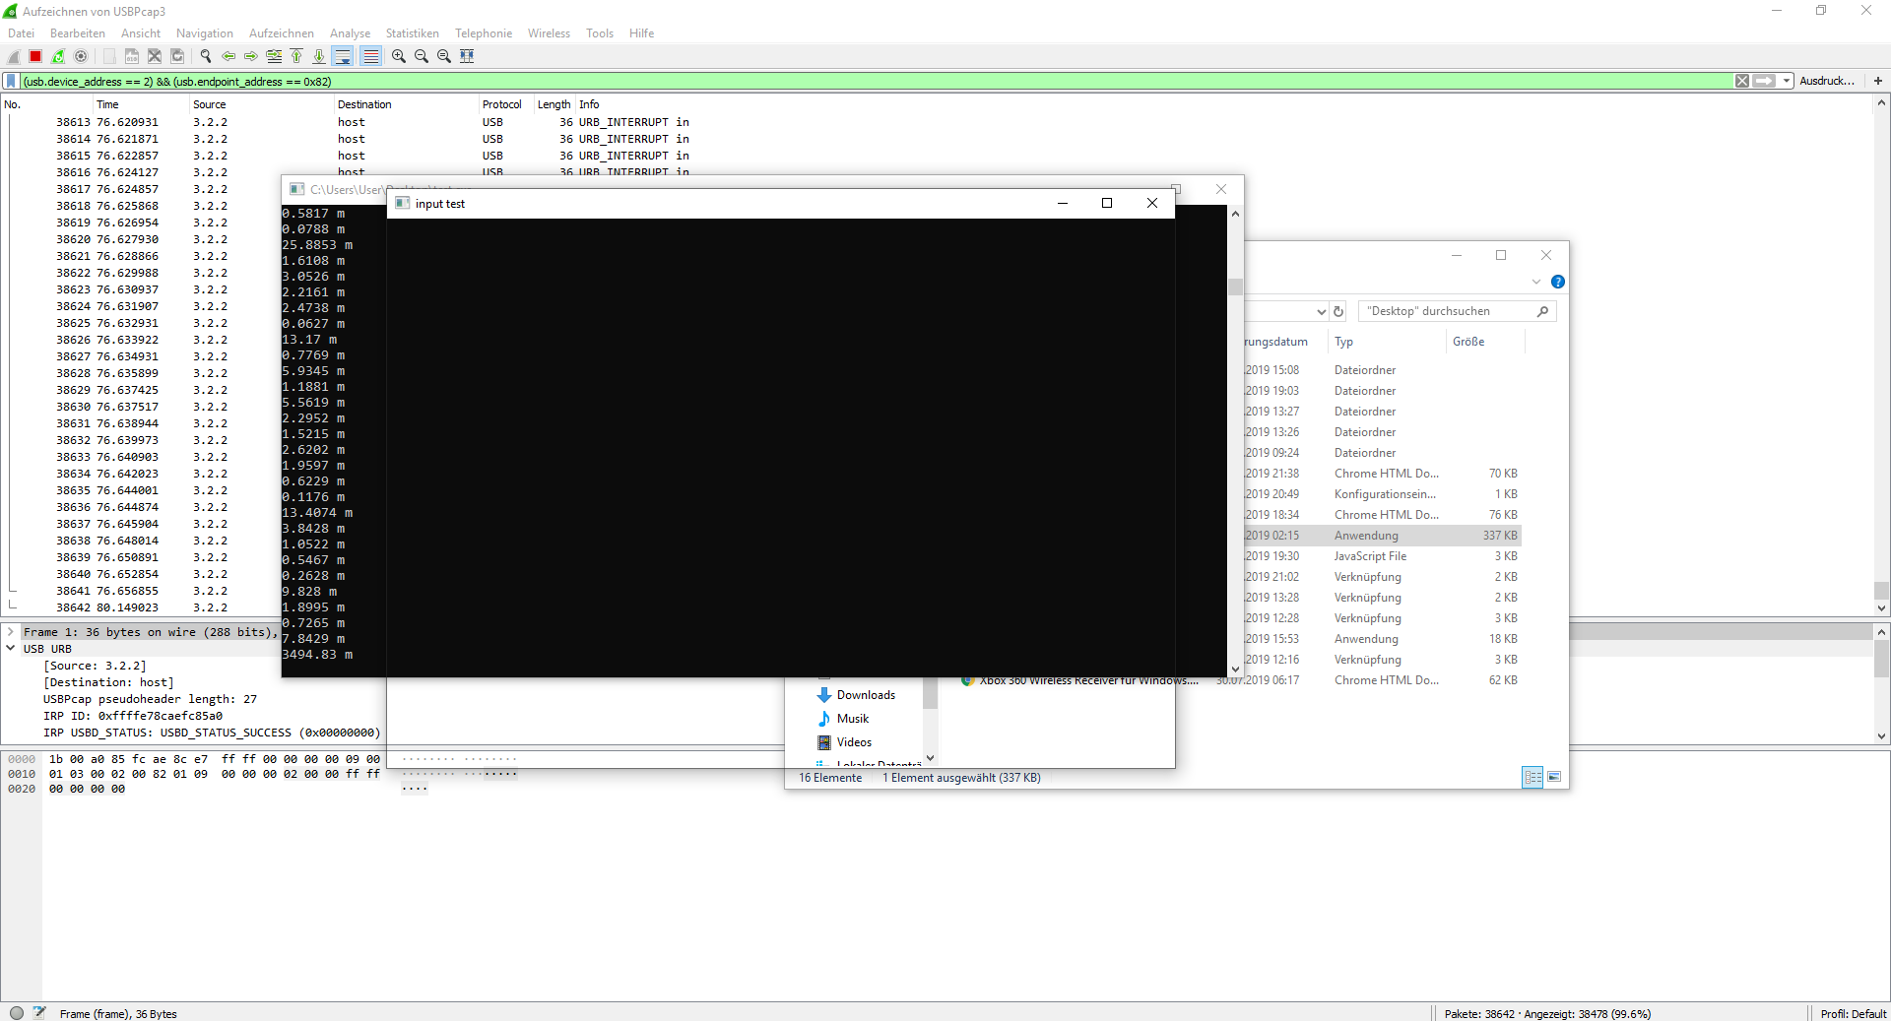Zoom in on packet list text
This screenshot has height=1021, width=1891.
click(398, 56)
